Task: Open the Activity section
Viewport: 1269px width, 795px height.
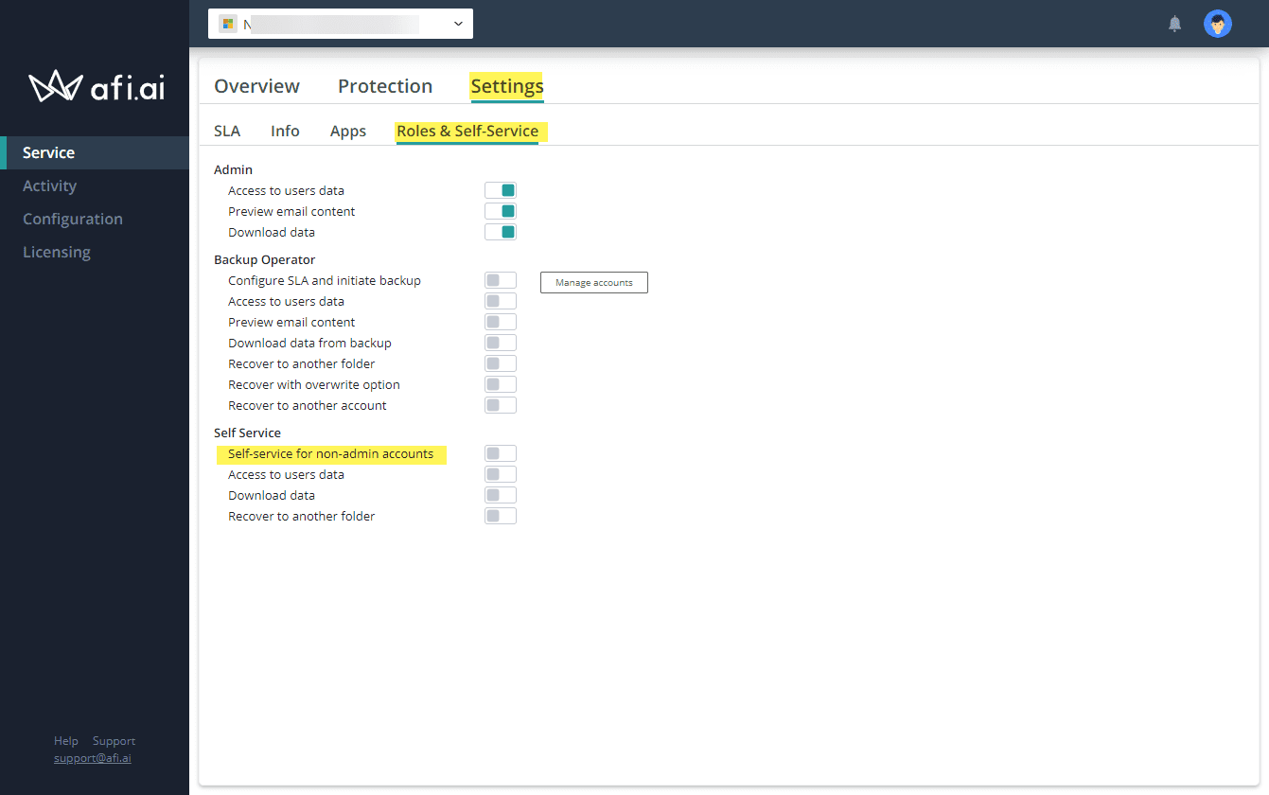Action: pyautogui.click(x=49, y=185)
